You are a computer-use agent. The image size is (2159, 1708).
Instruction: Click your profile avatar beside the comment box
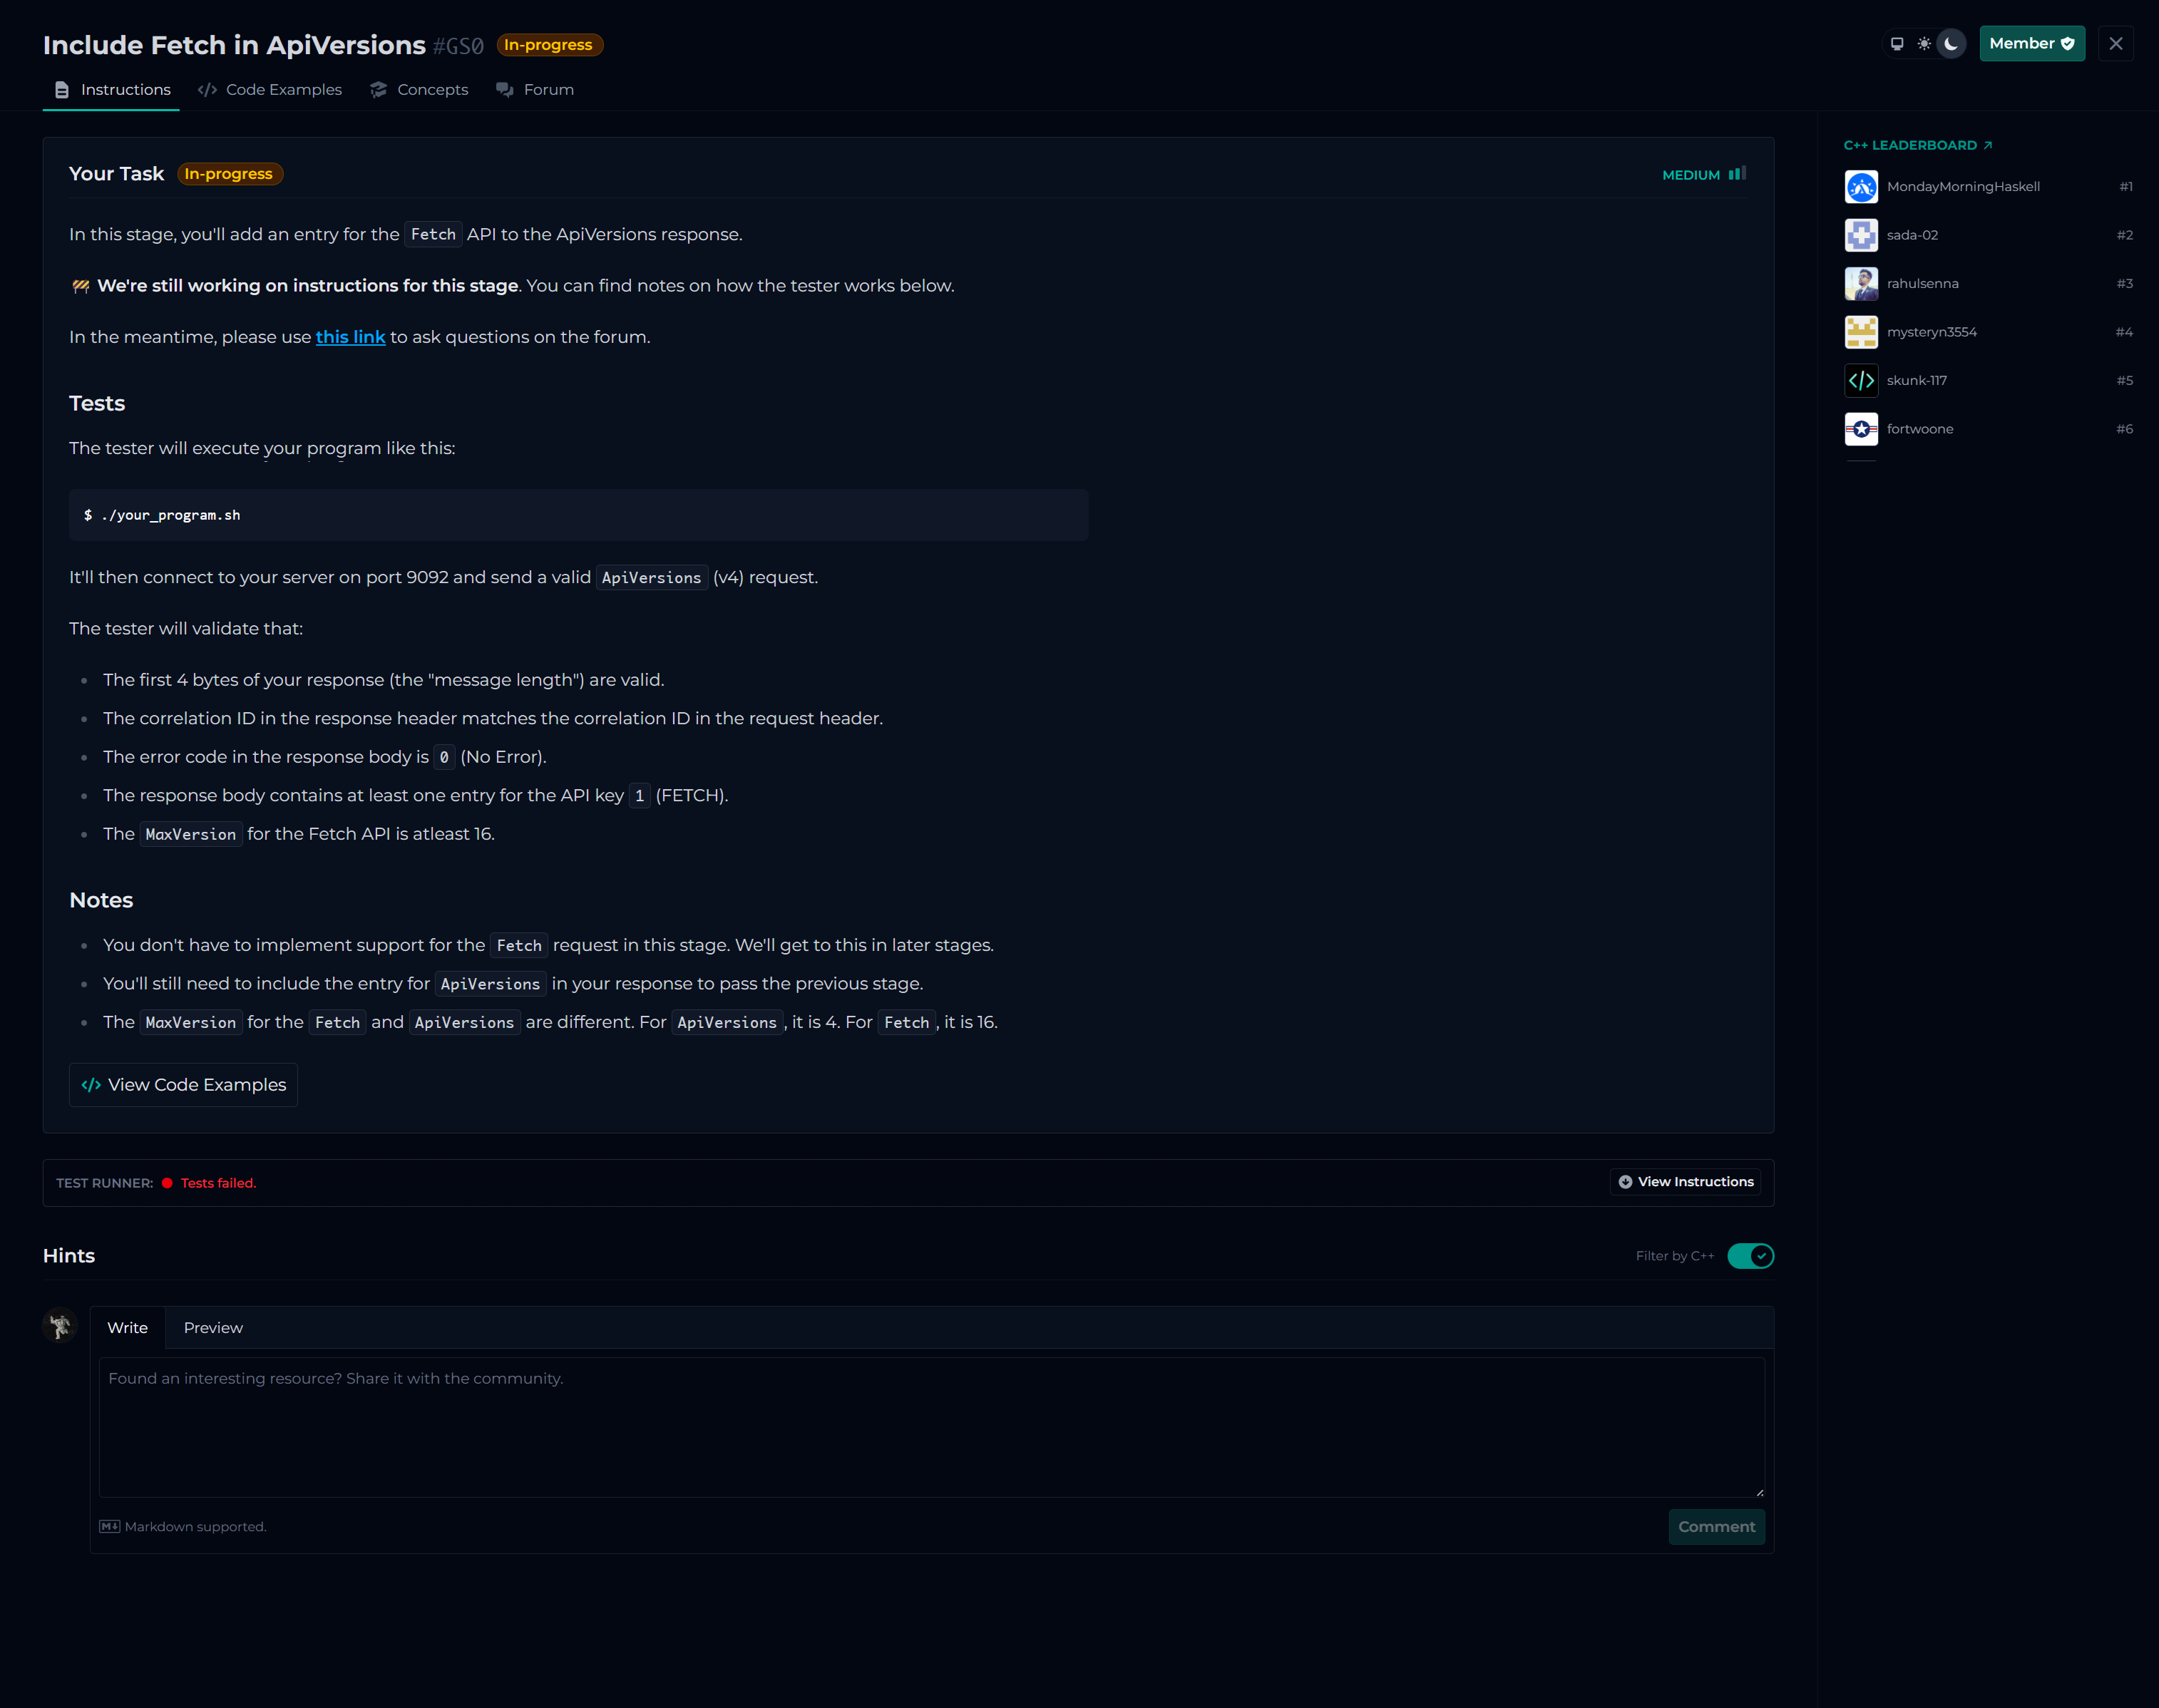[x=60, y=1326]
